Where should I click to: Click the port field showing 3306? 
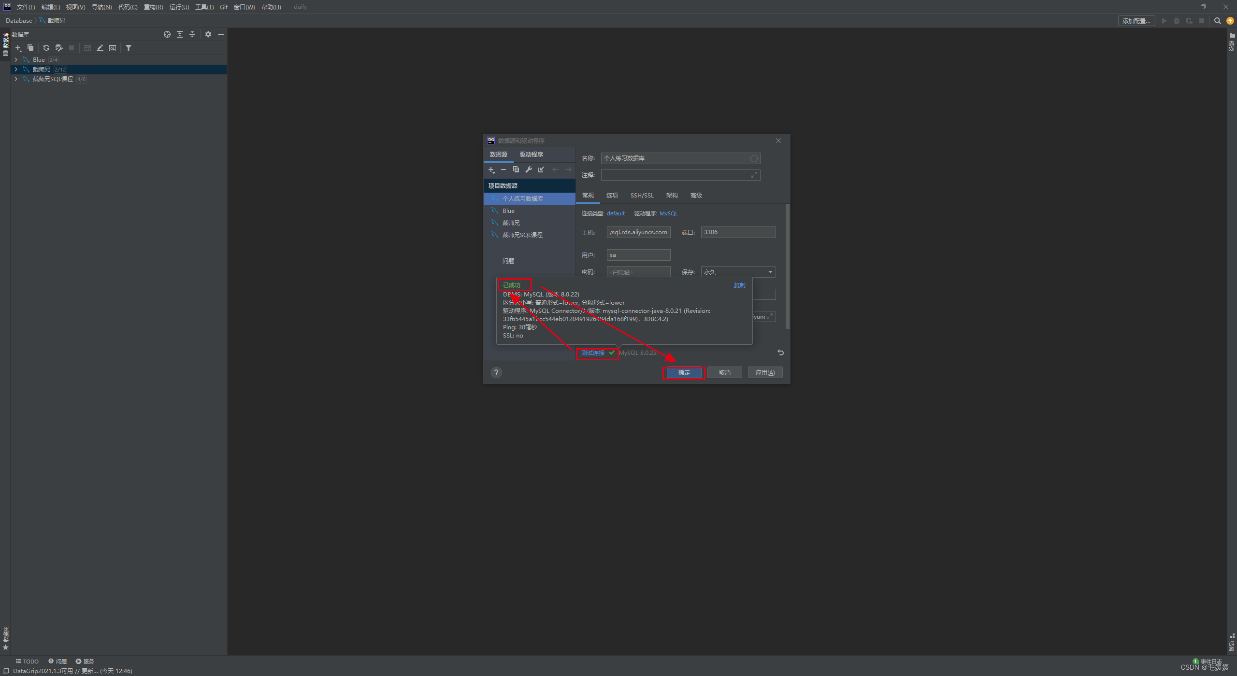point(738,232)
